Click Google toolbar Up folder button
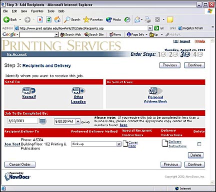 pos(154,34)
